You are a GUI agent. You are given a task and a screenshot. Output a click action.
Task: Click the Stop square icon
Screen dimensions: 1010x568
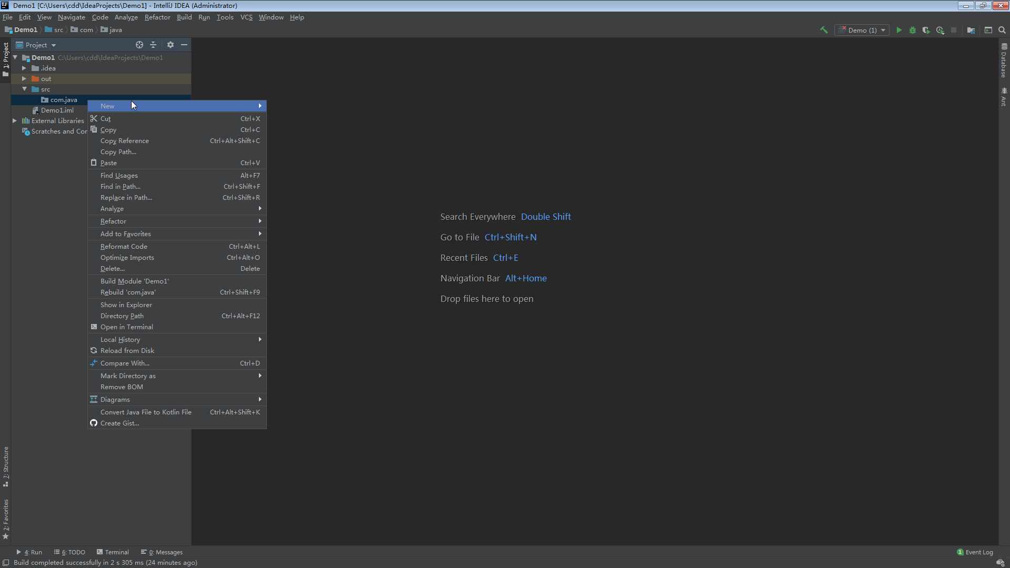pyautogui.click(x=954, y=30)
